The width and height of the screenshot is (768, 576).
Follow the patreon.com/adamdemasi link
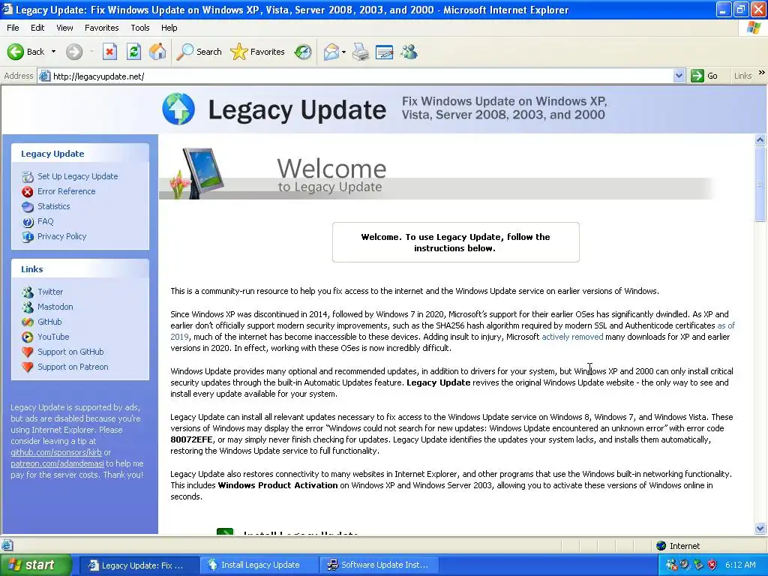pos(57,463)
